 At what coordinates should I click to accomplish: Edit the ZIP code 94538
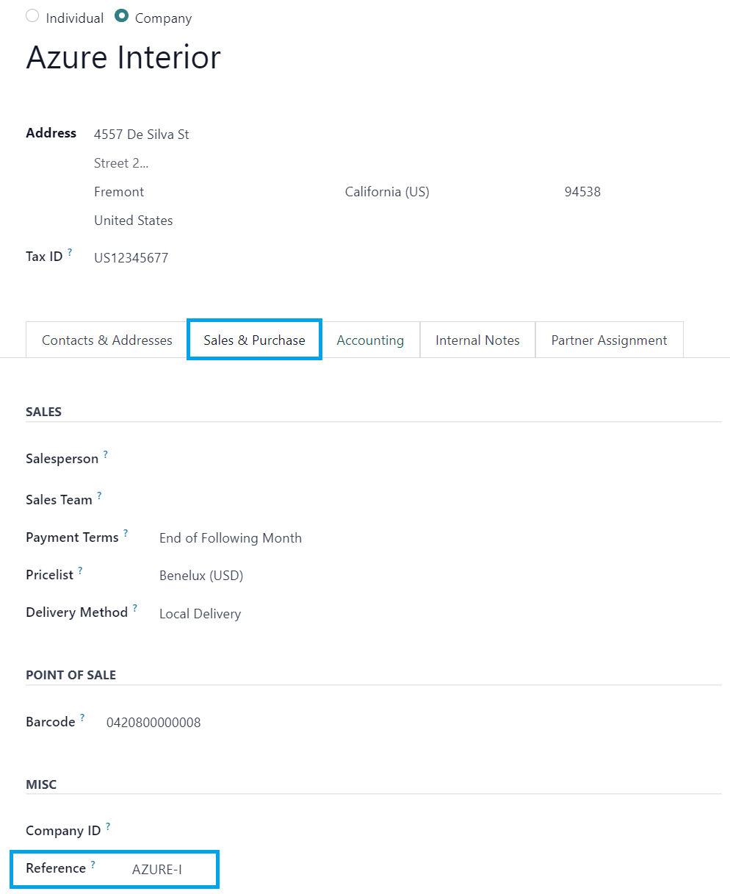coord(582,192)
